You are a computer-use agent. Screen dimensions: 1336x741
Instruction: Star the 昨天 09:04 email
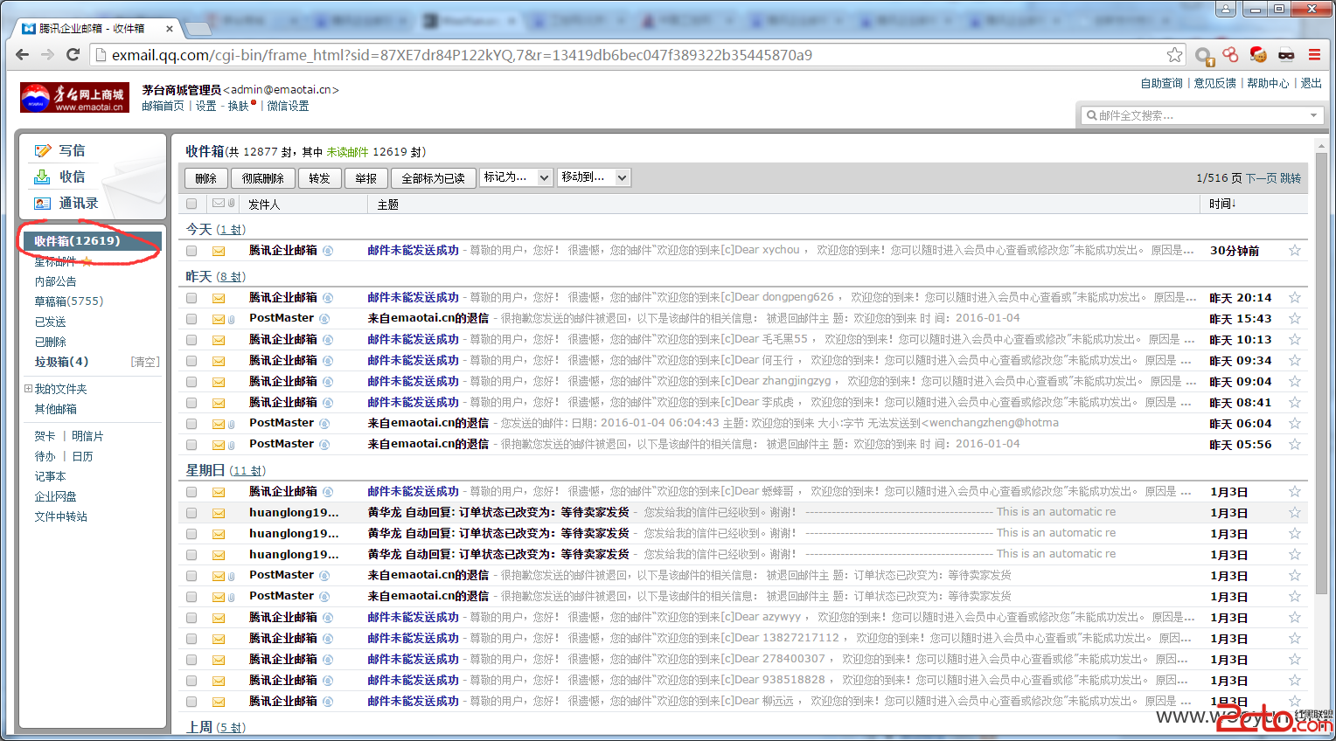1295,381
